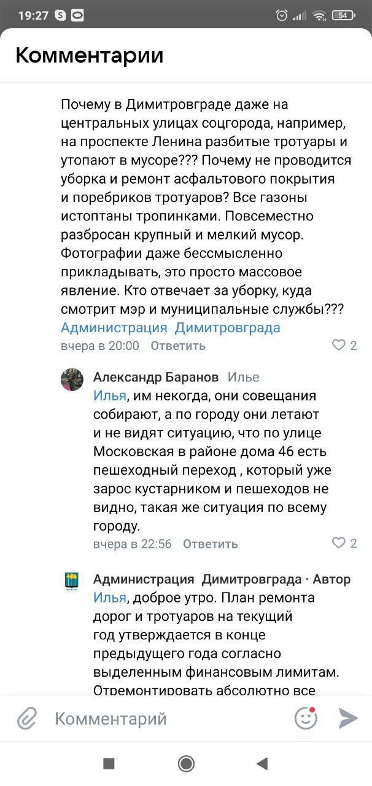Screen dimensions: 372x786
Task: Tap the alarm clock status icon
Action: click(x=282, y=15)
